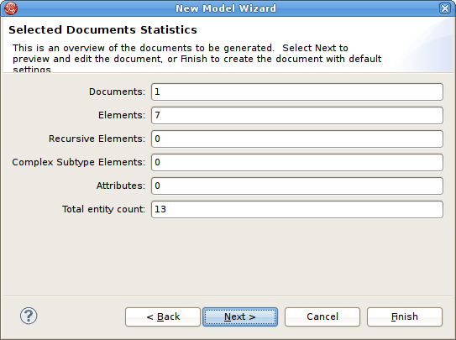This screenshot has width=456, height=340.
Task: Click the 'Complex Subtype Elements:' label
Action: [79, 163]
